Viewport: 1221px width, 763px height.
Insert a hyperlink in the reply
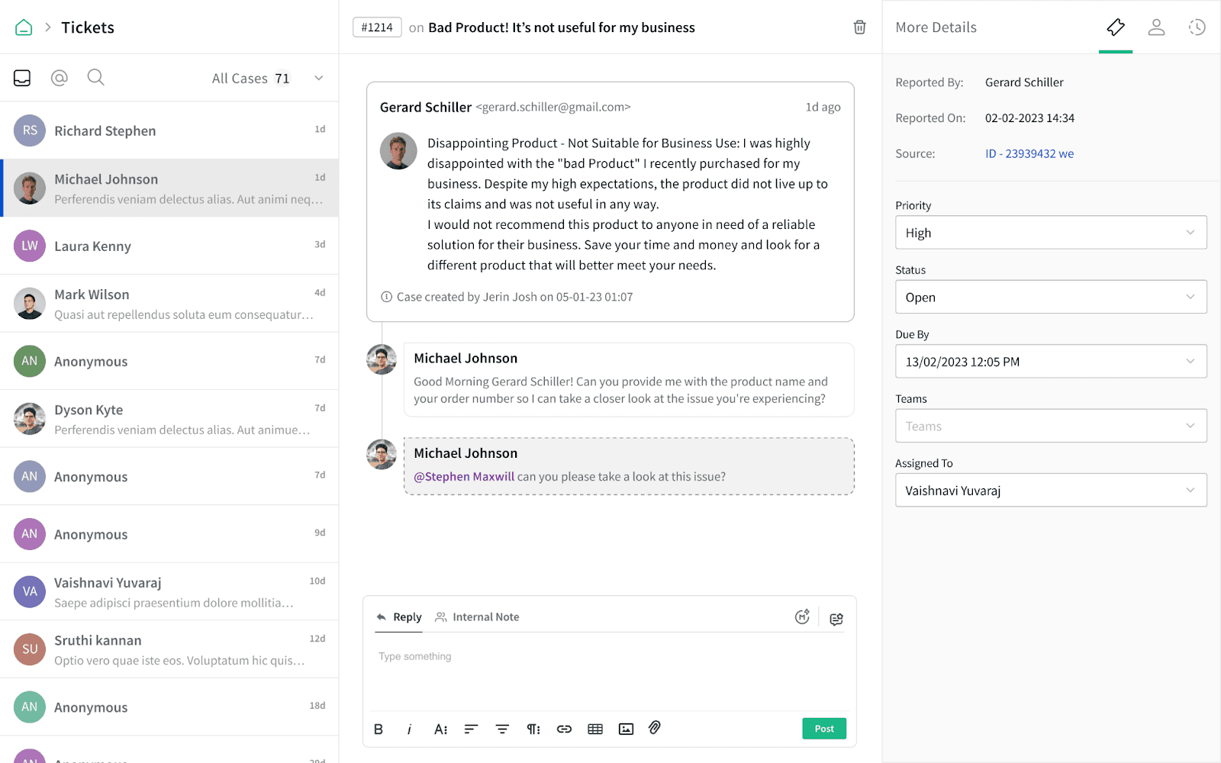564,729
